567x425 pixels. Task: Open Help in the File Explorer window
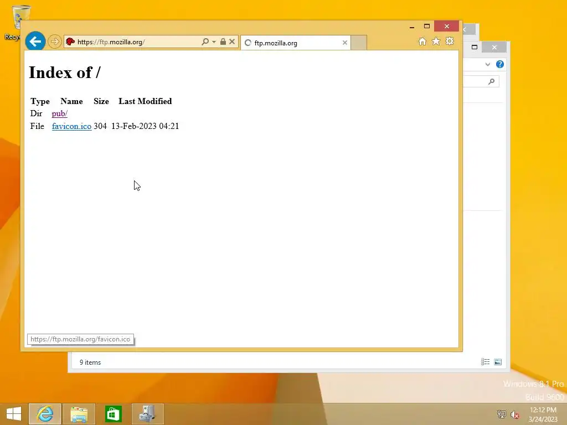500,64
